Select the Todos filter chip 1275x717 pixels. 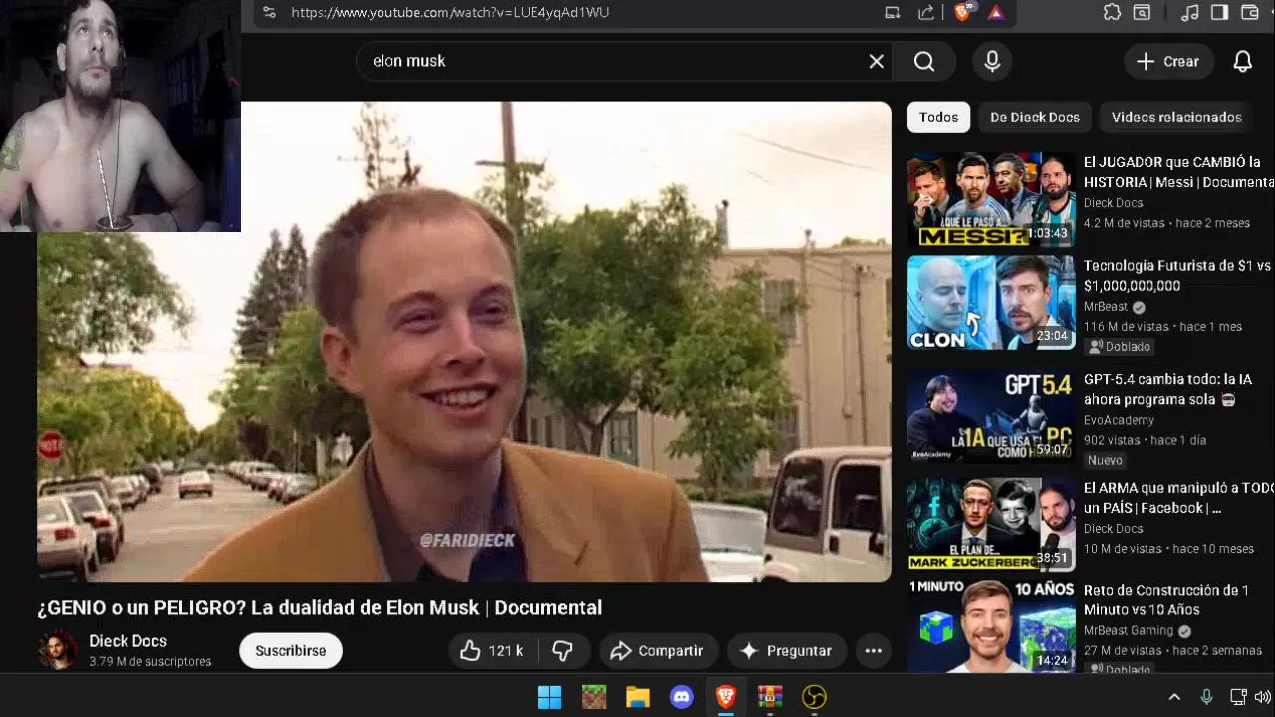938,117
